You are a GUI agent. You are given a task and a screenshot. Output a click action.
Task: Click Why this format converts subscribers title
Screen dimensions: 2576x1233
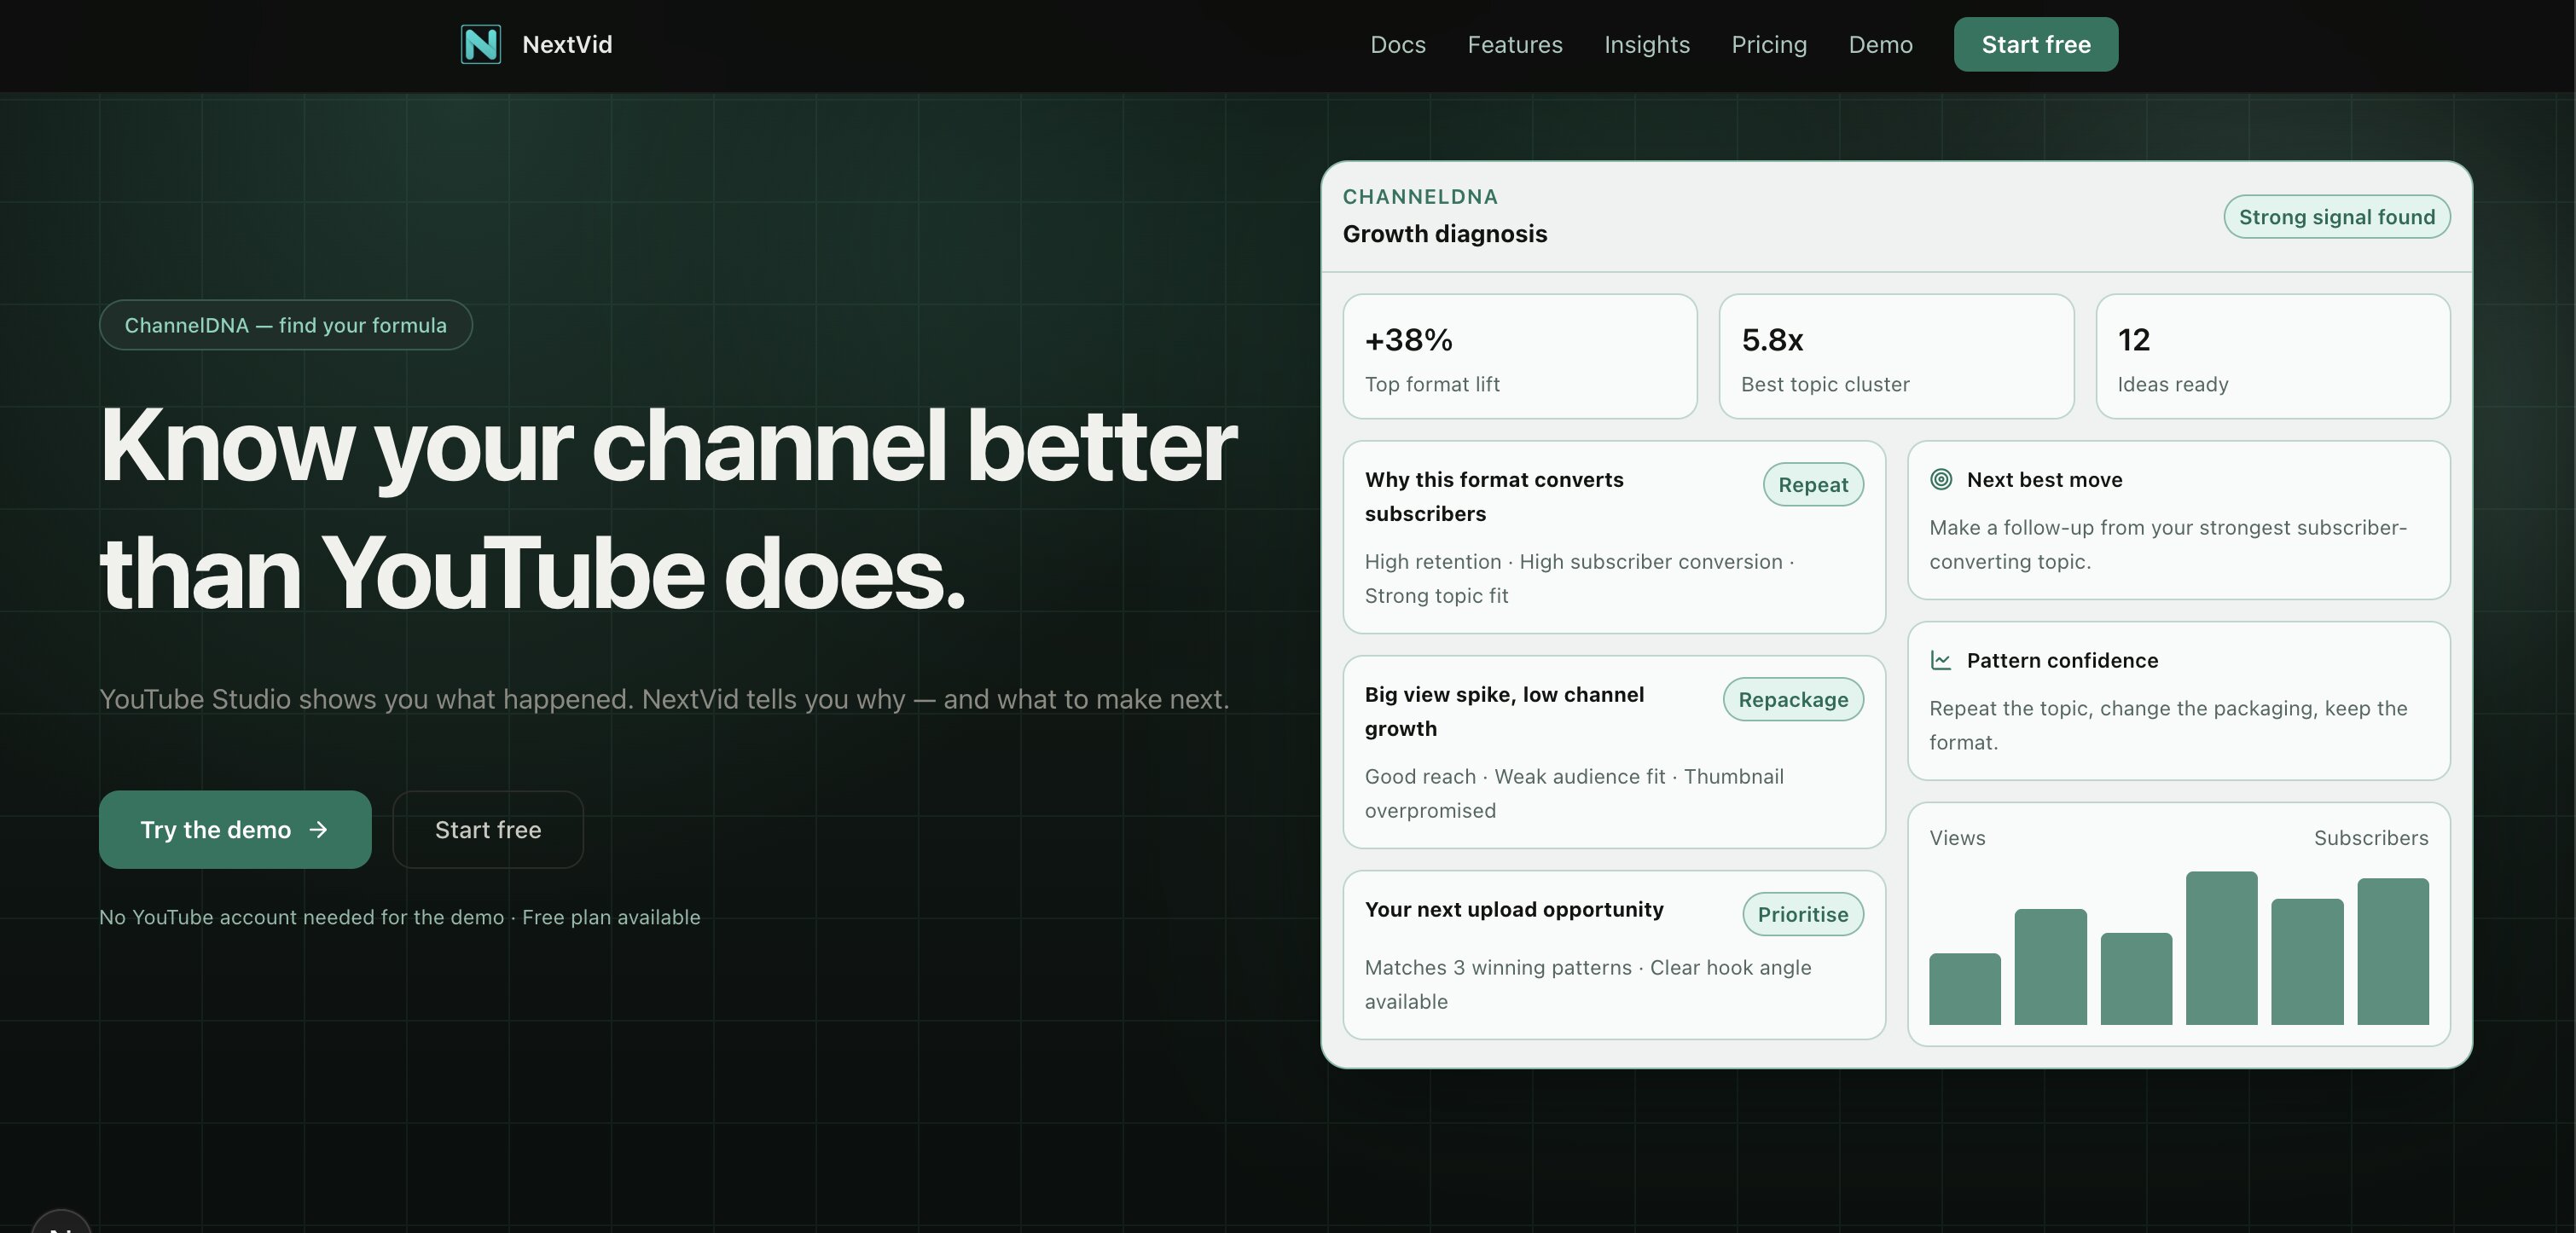[x=1494, y=497]
